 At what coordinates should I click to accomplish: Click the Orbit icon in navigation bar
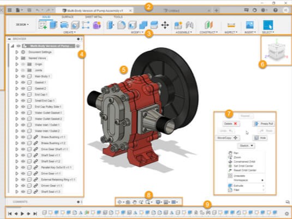[x=120, y=202]
